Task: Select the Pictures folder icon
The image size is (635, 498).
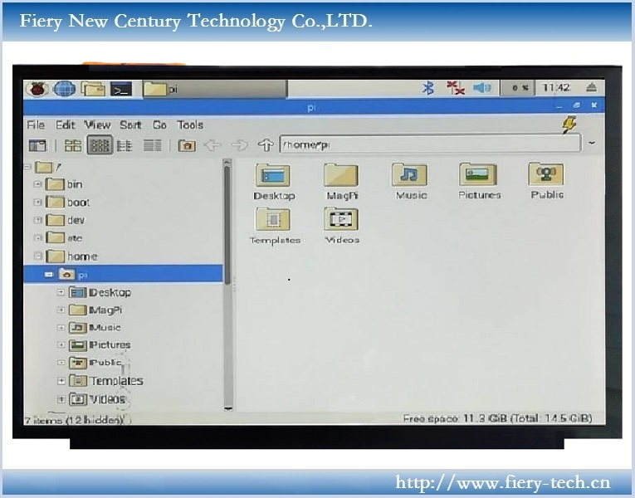Action: (x=479, y=181)
